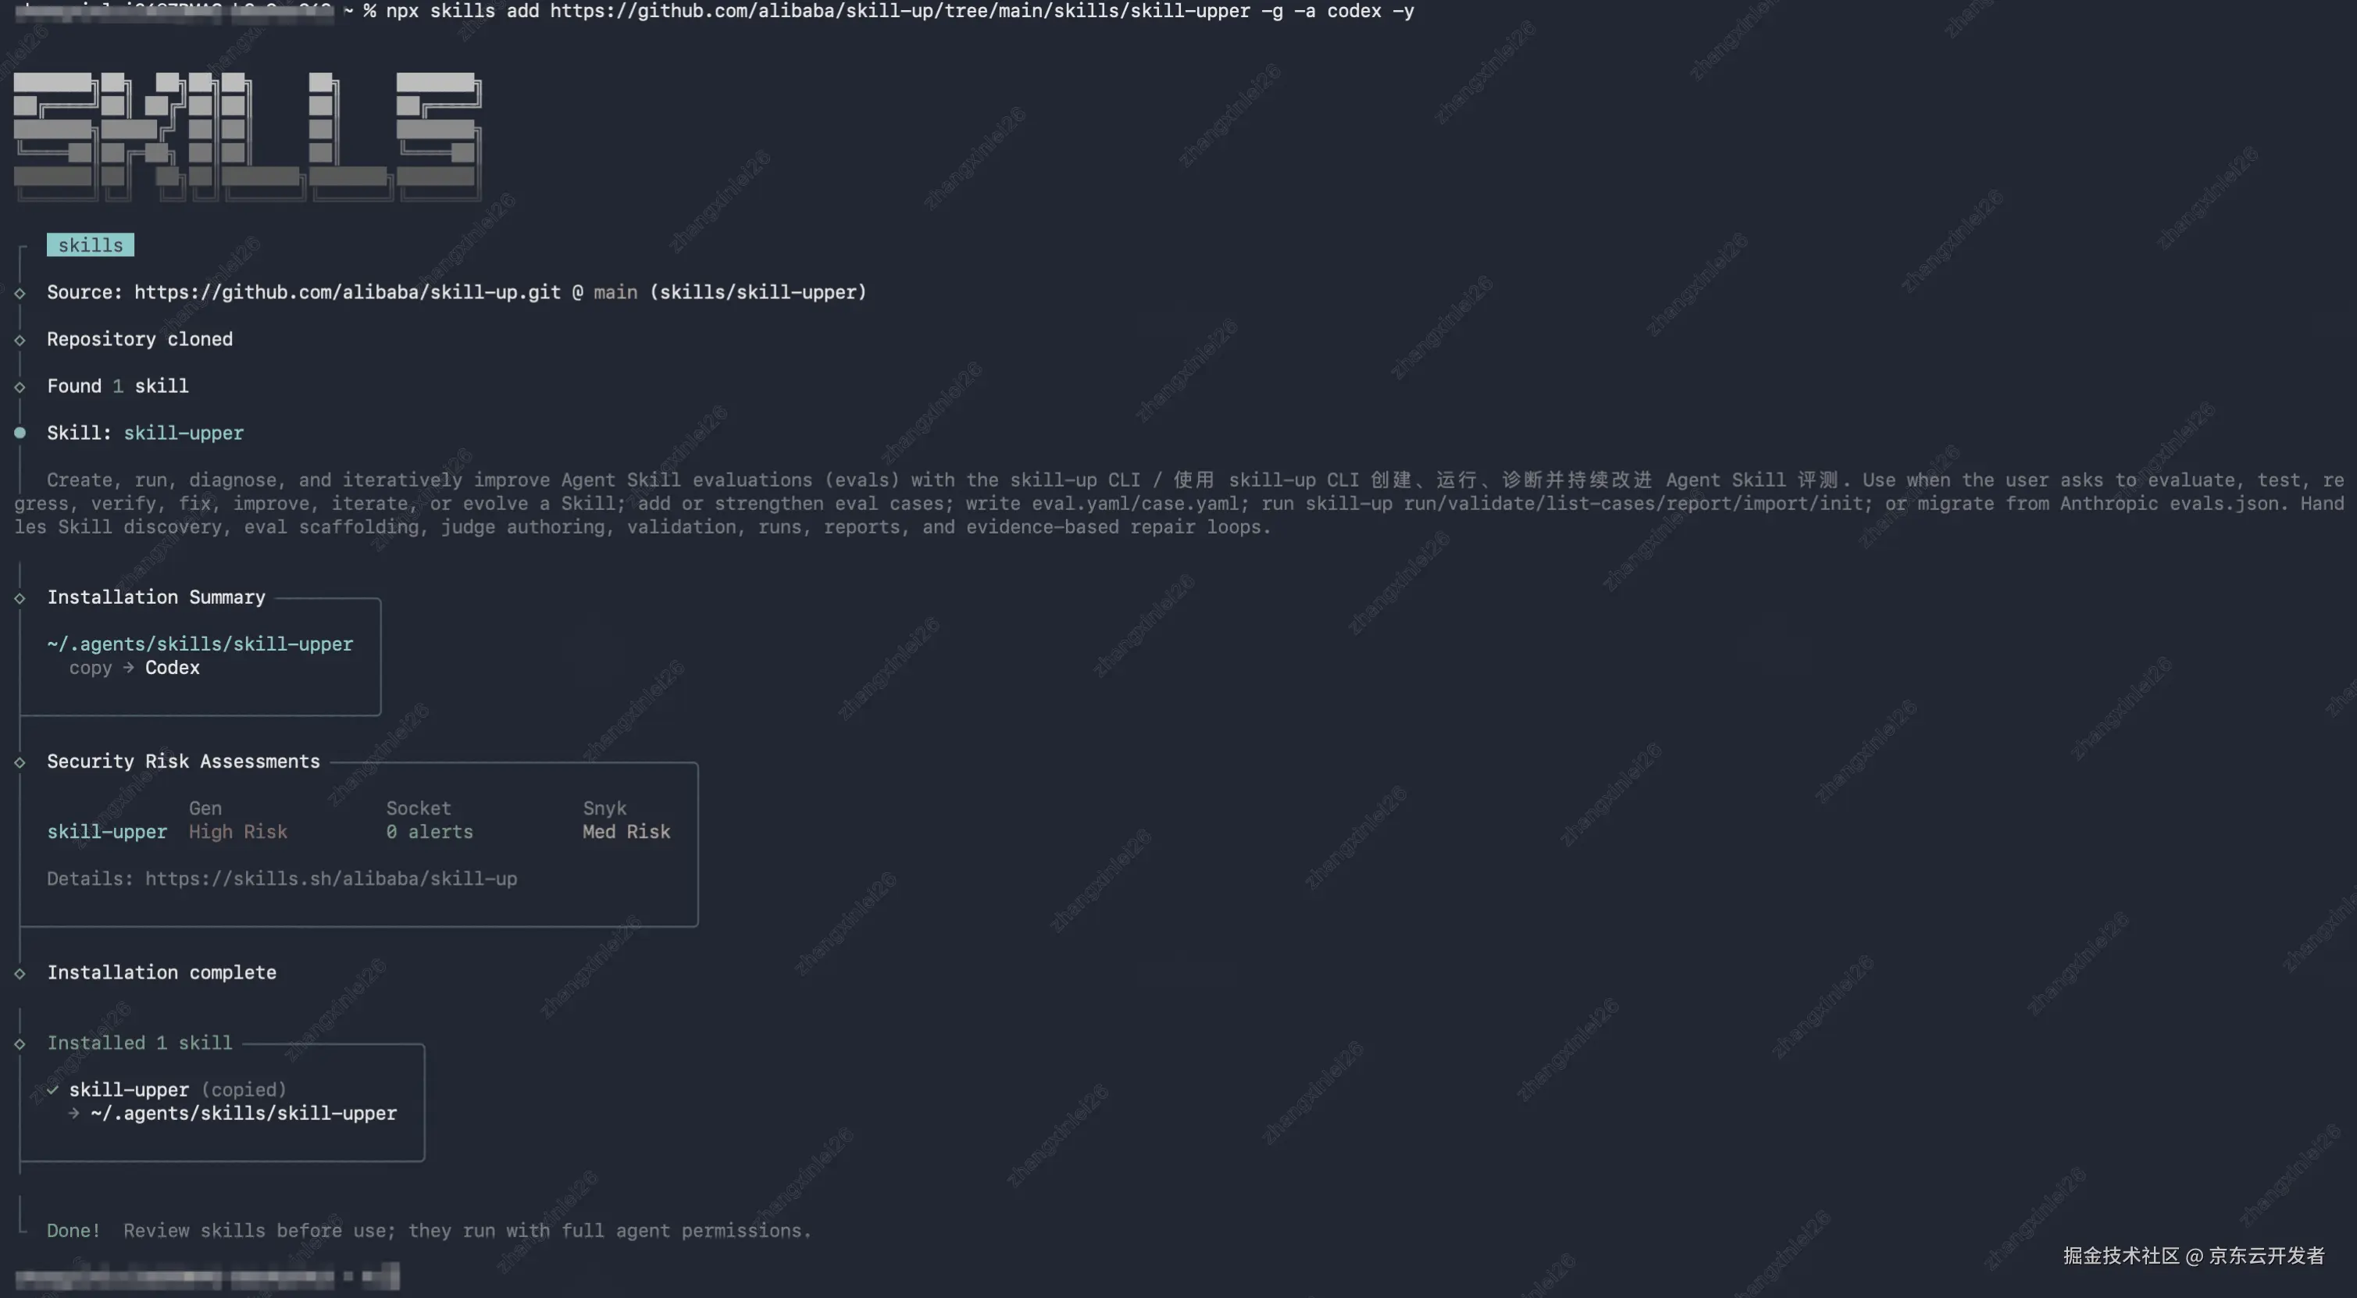Screen dimensions: 2357x1298
Task: Open the skills.sh Details link
Action: (331, 879)
